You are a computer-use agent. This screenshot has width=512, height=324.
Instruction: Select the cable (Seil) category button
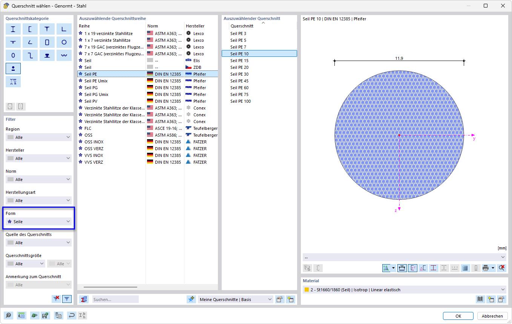click(x=13, y=68)
